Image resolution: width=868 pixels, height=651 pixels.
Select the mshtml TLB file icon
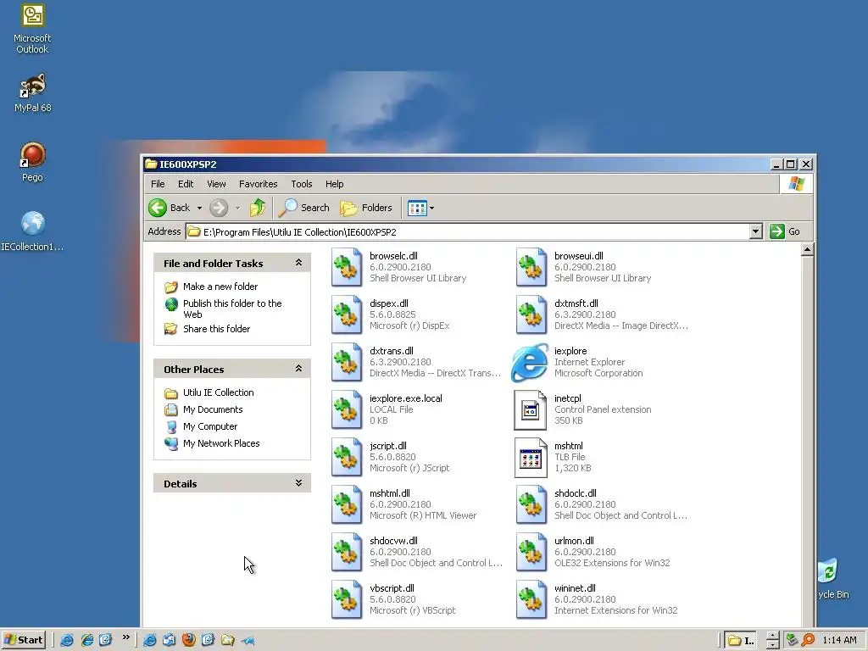(x=531, y=457)
